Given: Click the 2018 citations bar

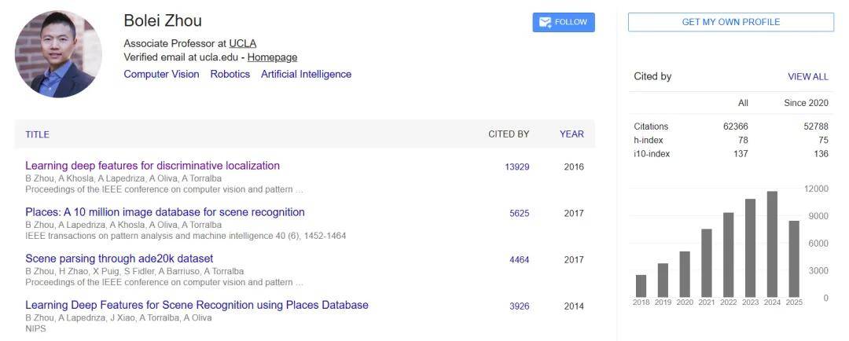Looking at the screenshot, I should [x=641, y=285].
